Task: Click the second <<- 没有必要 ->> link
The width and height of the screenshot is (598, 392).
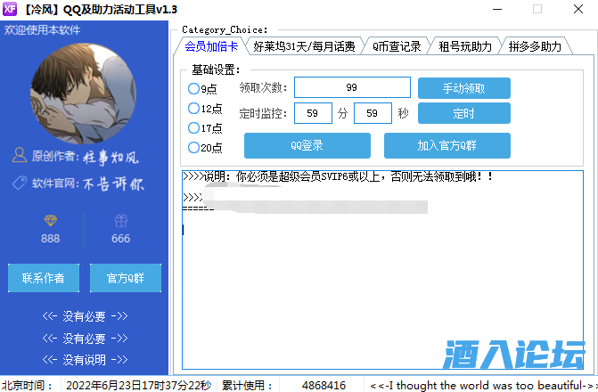Action: tap(85, 339)
